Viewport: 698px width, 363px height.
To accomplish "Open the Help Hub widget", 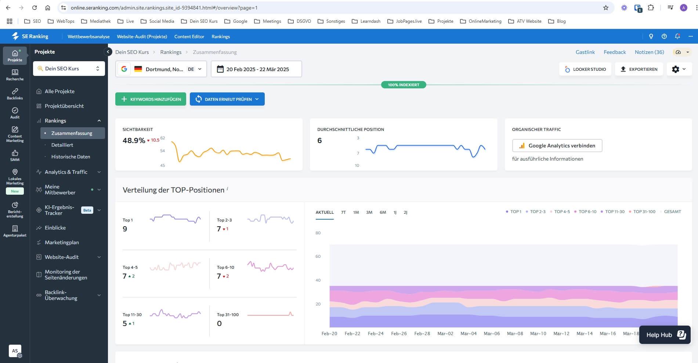I will (x=665, y=334).
